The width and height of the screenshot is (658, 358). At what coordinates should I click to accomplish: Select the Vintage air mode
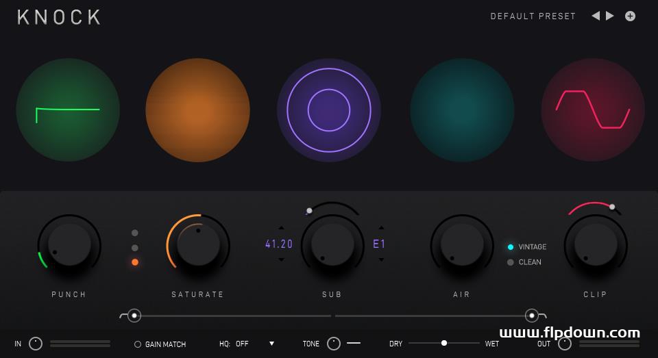tap(526, 247)
